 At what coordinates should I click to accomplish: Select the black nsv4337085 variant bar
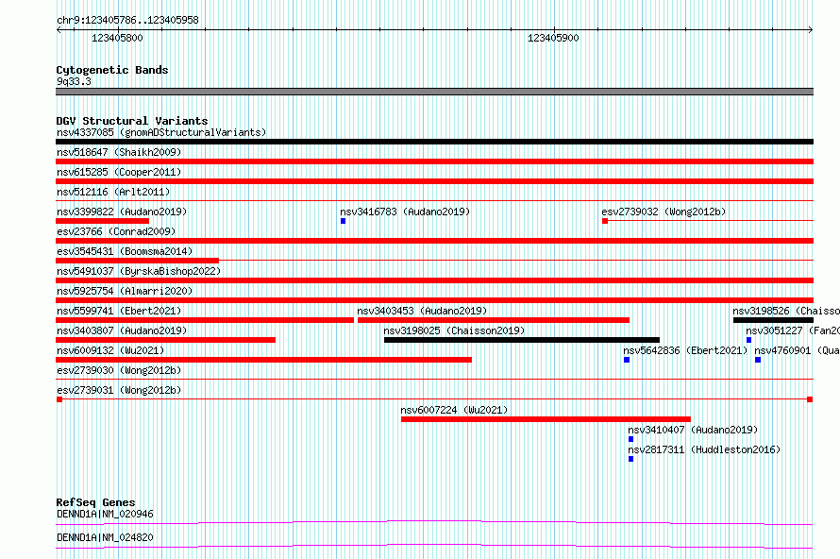[x=434, y=142]
